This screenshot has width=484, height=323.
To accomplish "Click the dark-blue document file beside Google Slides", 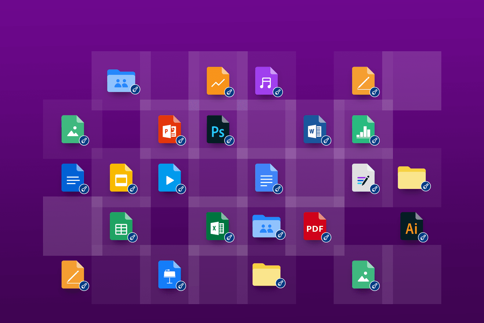I will [x=73, y=178].
